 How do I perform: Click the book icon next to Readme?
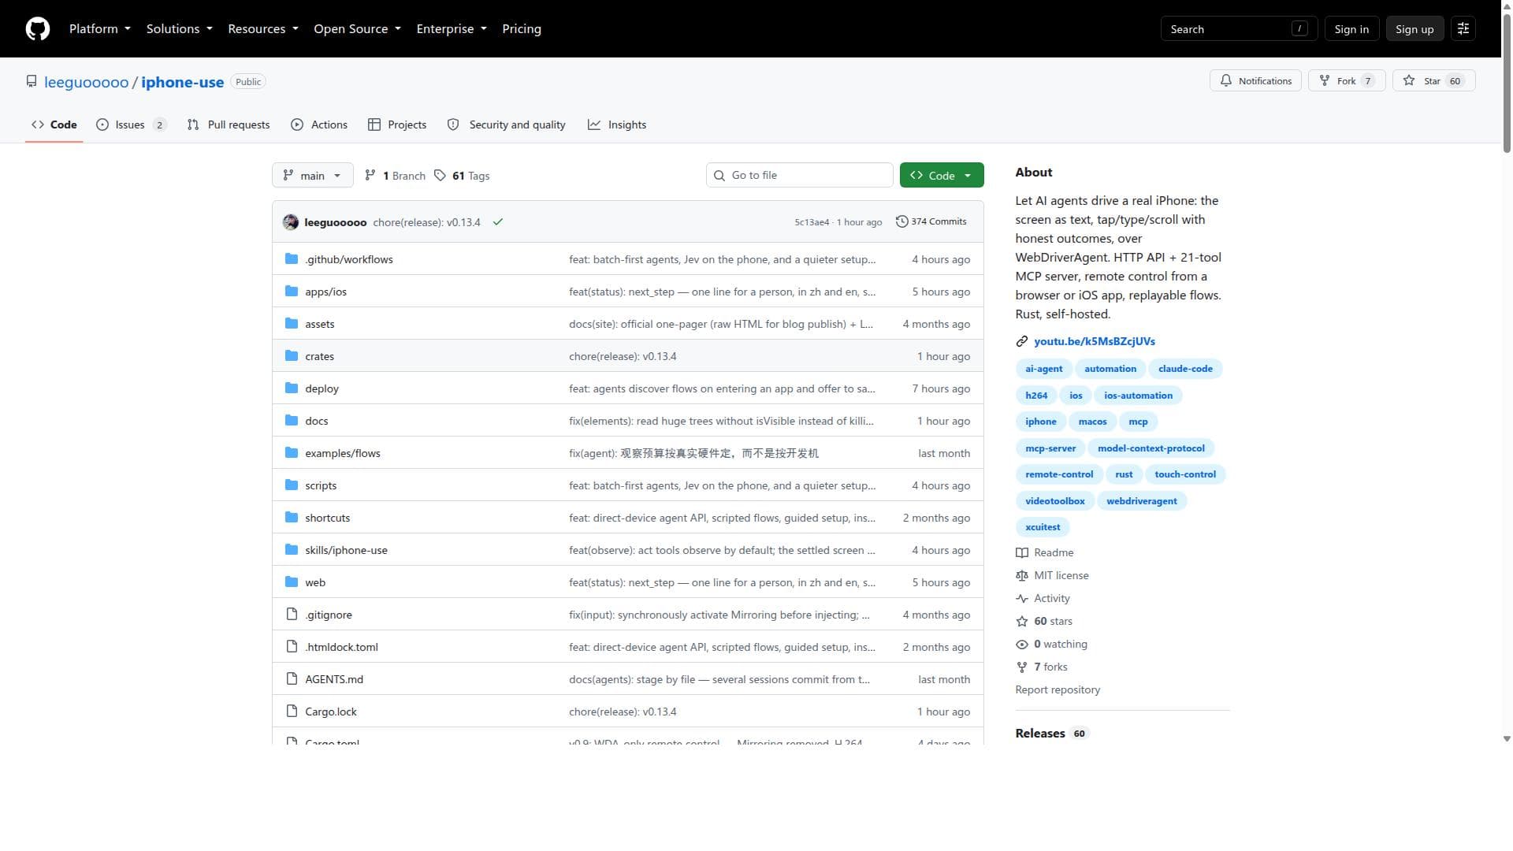click(1022, 553)
